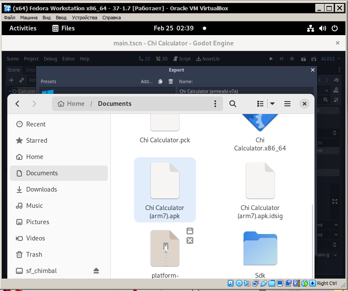This screenshot has width=348, height=291.
Task: Open the Files app menu in top bar
Action: click(64, 28)
